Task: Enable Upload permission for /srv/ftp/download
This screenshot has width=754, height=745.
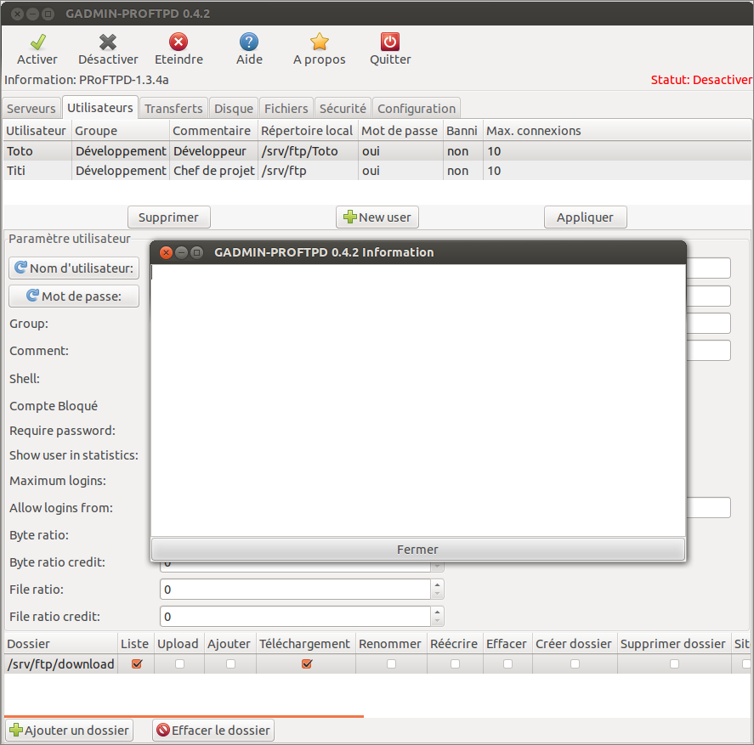Action: point(179,664)
